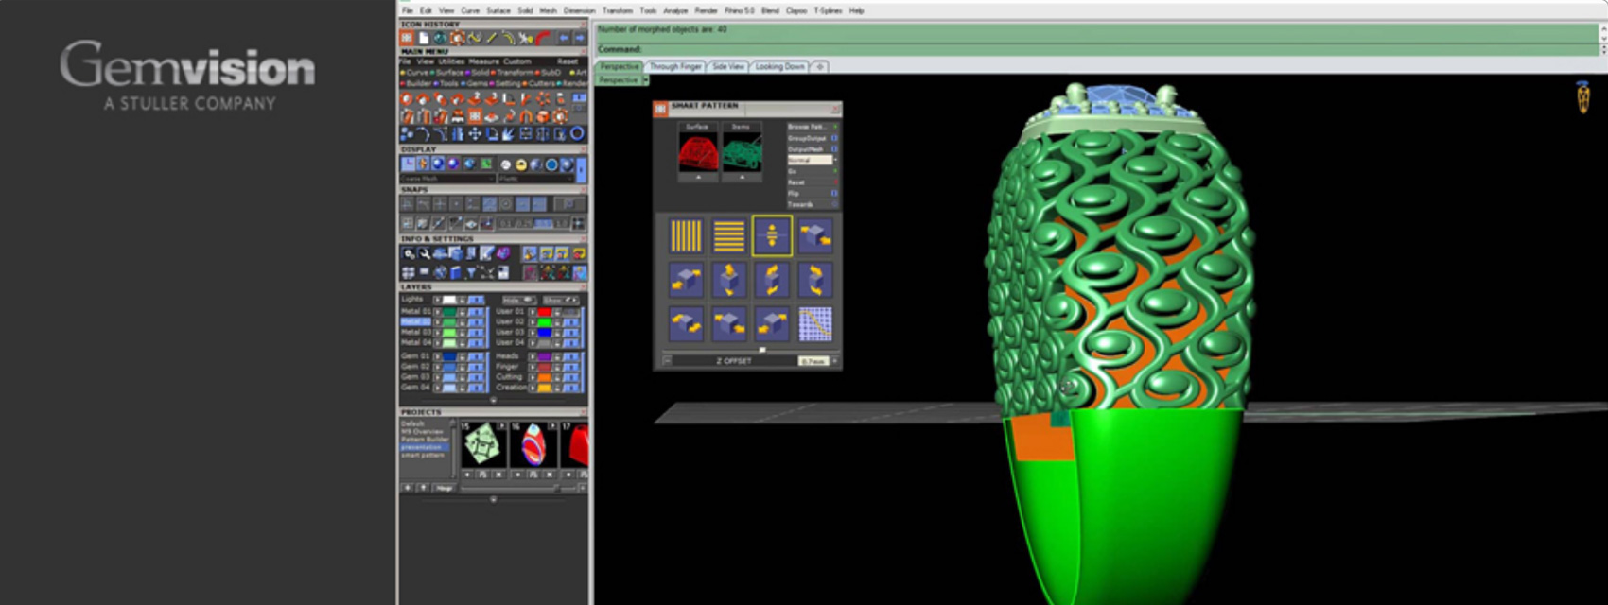Click the curve grid icon in Smart Pattern

coord(814,324)
